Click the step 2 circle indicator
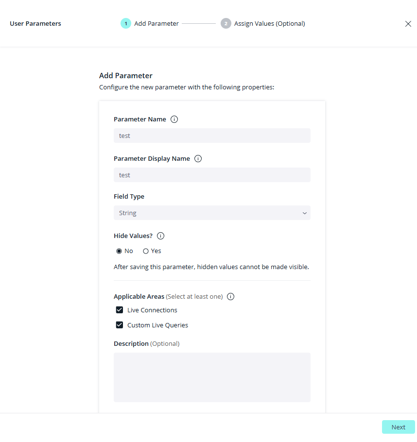Screen dimensions: 417x442 [226, 23]
